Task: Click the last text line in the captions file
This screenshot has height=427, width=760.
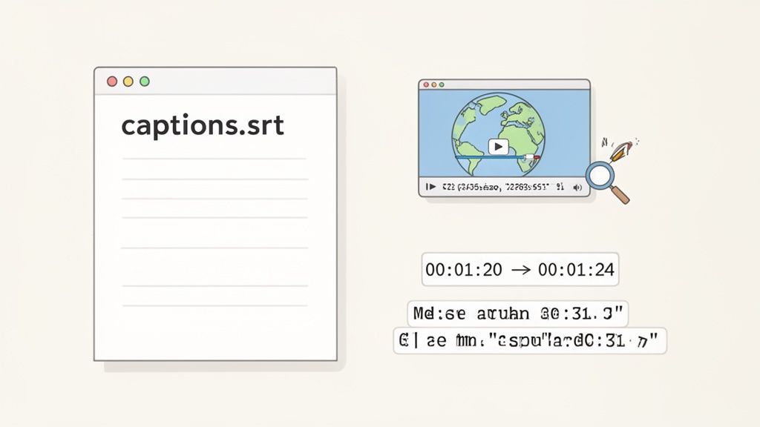Action: click(x=214, y=305)
